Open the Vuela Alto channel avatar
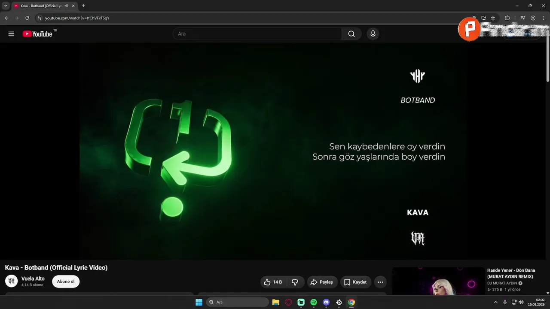The height and width of the screenshot is (309, 550). click(x=11, y=281)
